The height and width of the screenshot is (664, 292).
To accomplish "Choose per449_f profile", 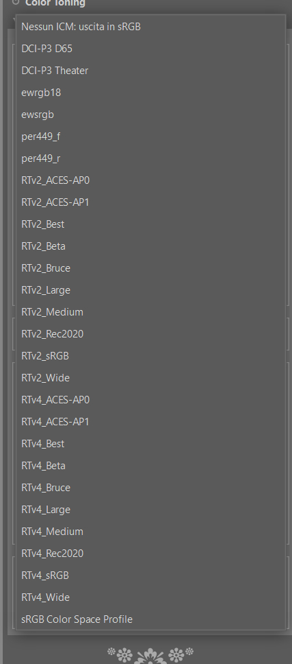I will click(x=150, y=137).
